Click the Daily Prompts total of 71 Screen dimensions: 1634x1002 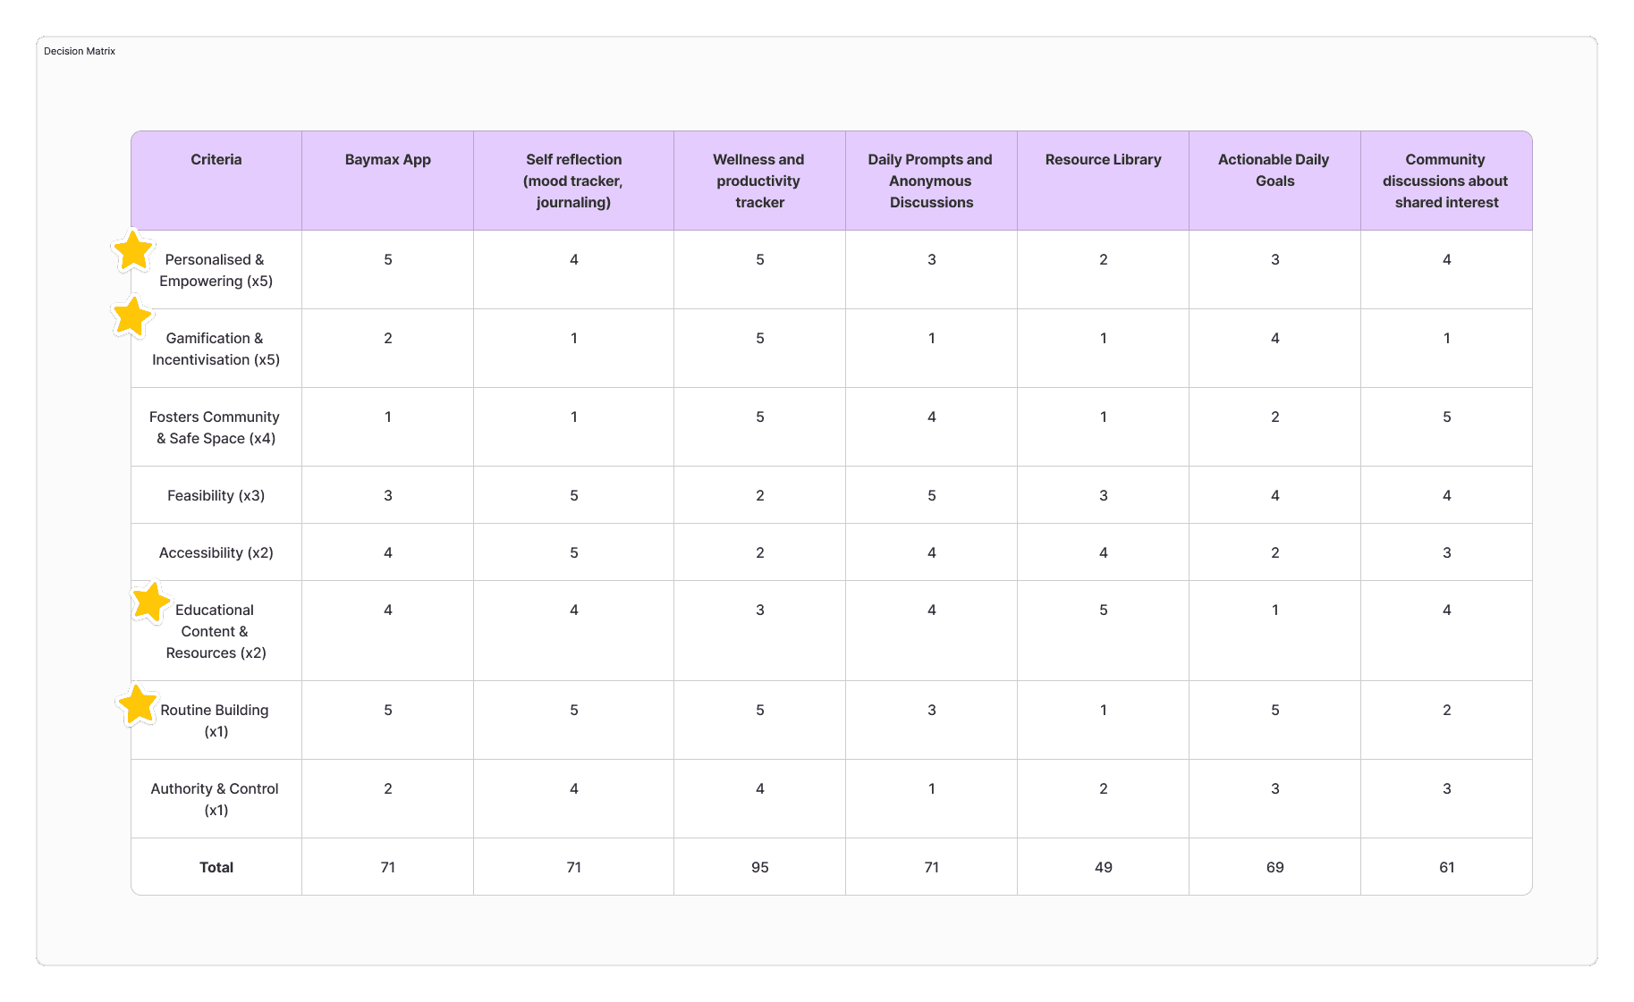[932, 867]
